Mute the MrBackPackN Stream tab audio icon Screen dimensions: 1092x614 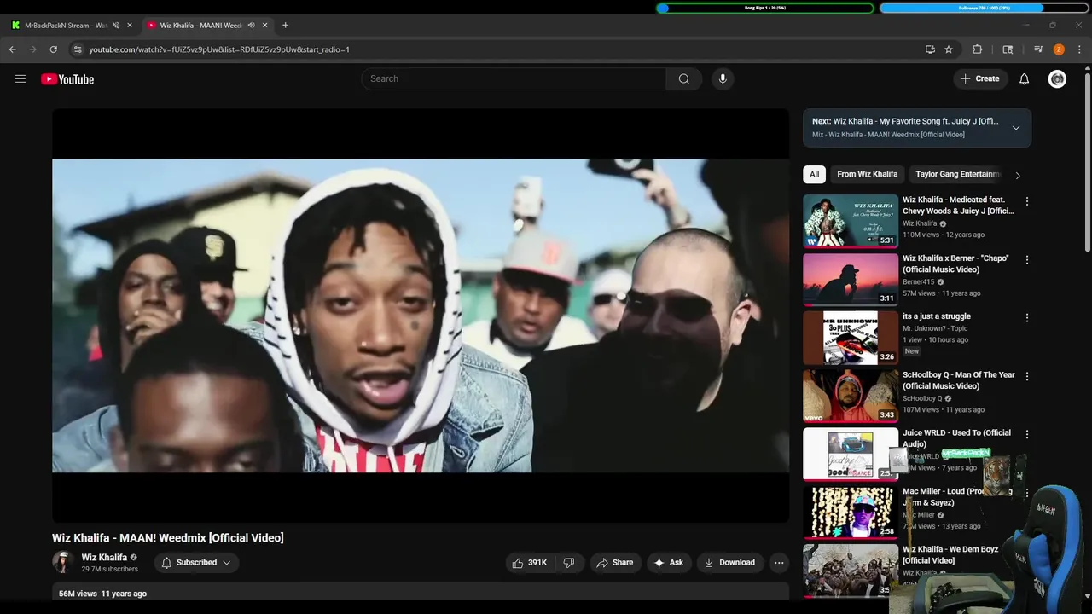coord(116,26)
